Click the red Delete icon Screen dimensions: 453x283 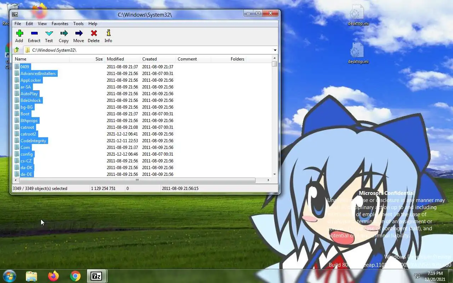tap(94, 33)
